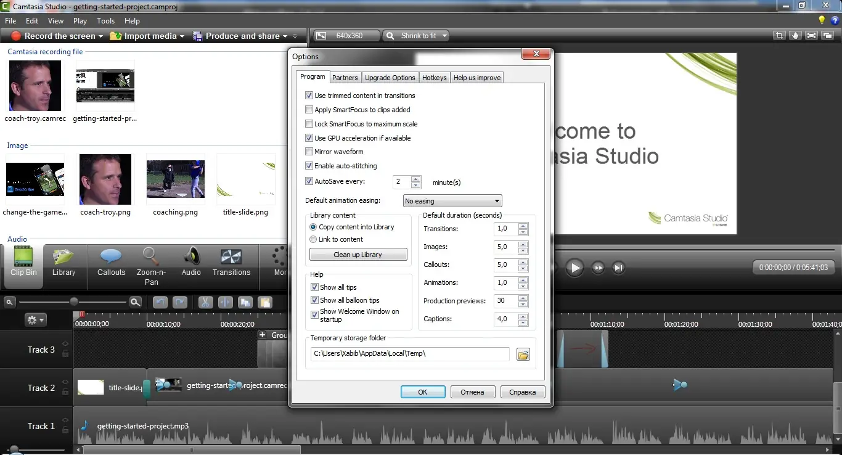Click the lock icon on Track 1
The image size is (842, 455).
tap(65, 430)
